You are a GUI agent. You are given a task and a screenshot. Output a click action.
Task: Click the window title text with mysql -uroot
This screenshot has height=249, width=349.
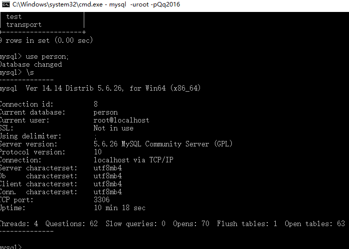click(x=96, y=4)
